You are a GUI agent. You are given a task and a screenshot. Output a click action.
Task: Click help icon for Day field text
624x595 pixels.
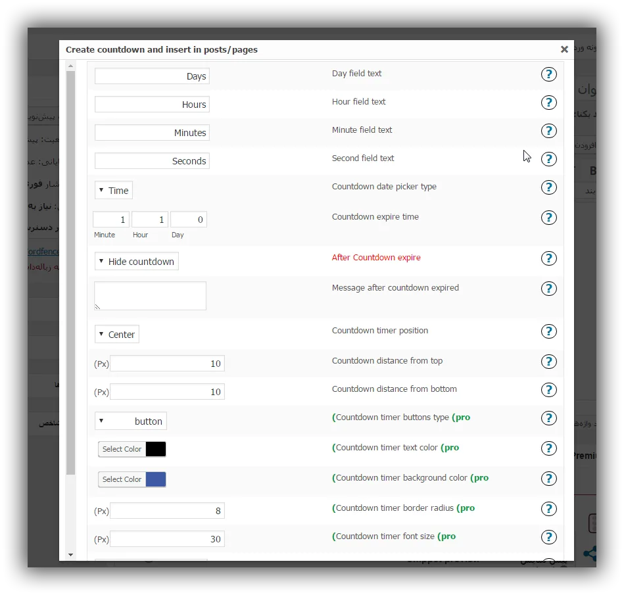548,74
